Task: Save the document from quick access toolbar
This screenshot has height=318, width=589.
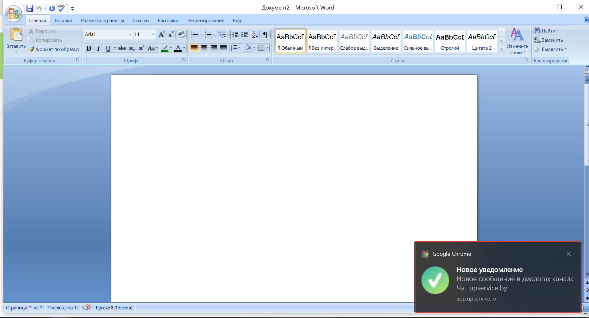Action: (30, 8)
